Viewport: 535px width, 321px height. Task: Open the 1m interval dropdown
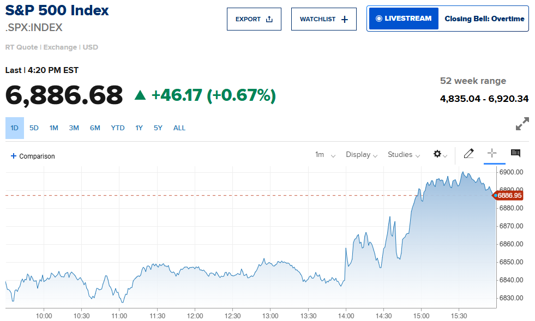coord(325,155)
